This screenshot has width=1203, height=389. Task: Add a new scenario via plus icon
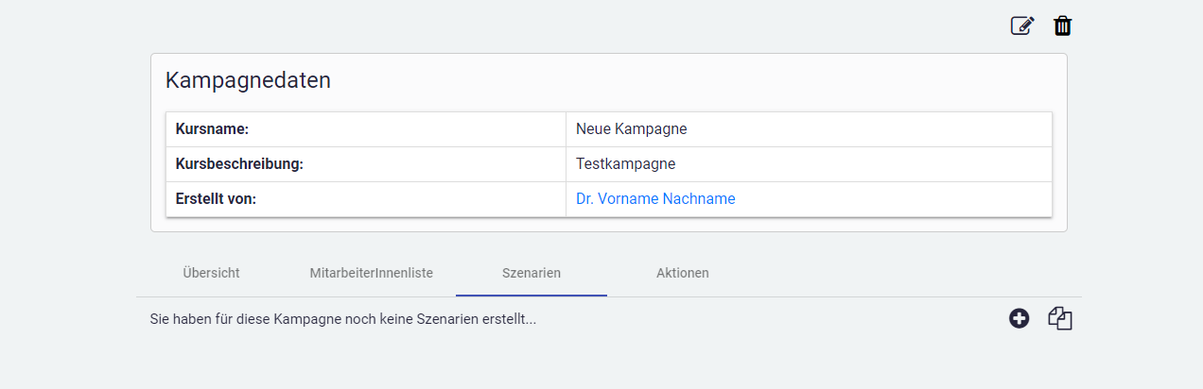[x=1019, y=319]
